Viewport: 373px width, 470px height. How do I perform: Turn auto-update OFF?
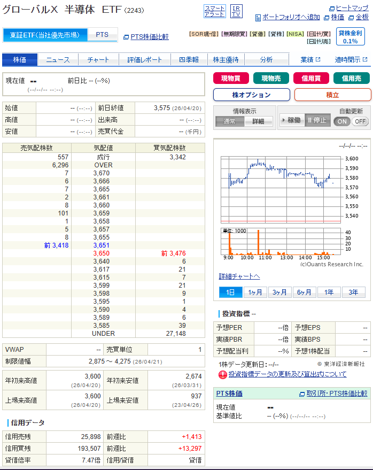pos(360,121)
